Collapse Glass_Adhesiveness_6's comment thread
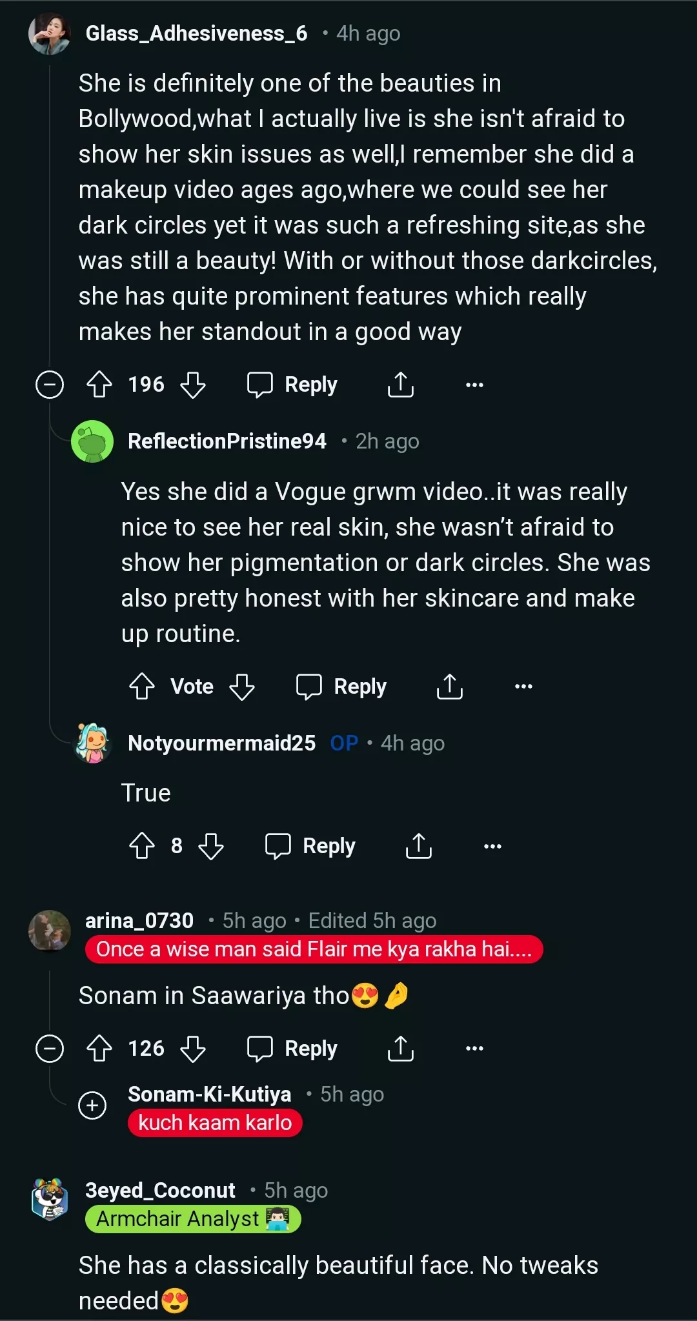The image size is (697, 1321). coord(50,384)
